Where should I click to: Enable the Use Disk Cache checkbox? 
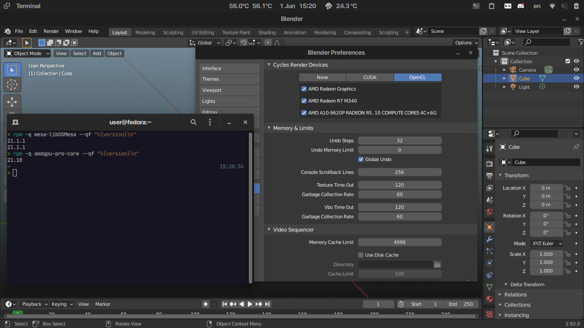point(361,255)
